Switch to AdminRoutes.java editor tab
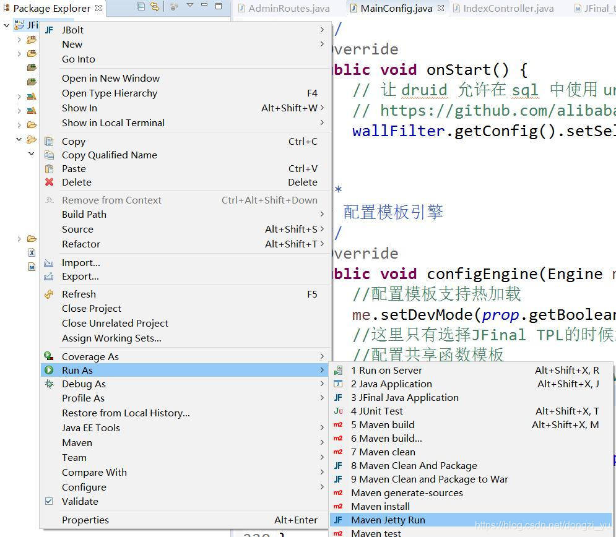The width and height of the screenshot is (616, 537). point(284,8)
